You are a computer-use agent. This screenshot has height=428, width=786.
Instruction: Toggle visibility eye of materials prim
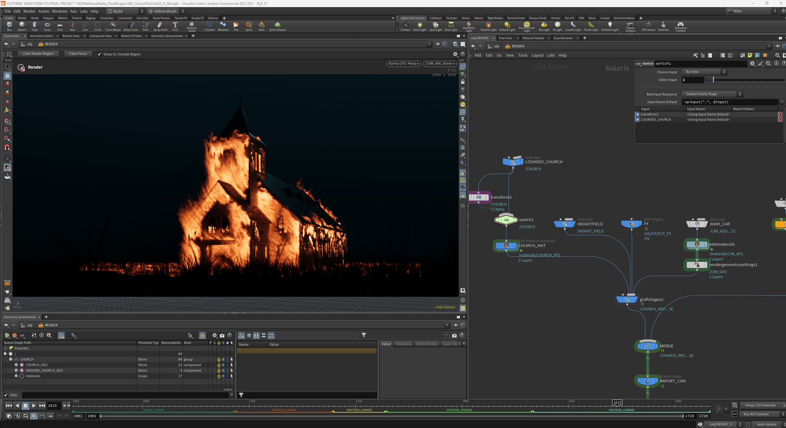click(223, 376)
